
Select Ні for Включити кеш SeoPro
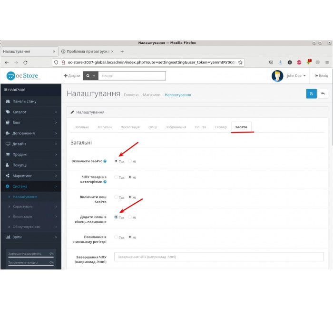point(130,197)
